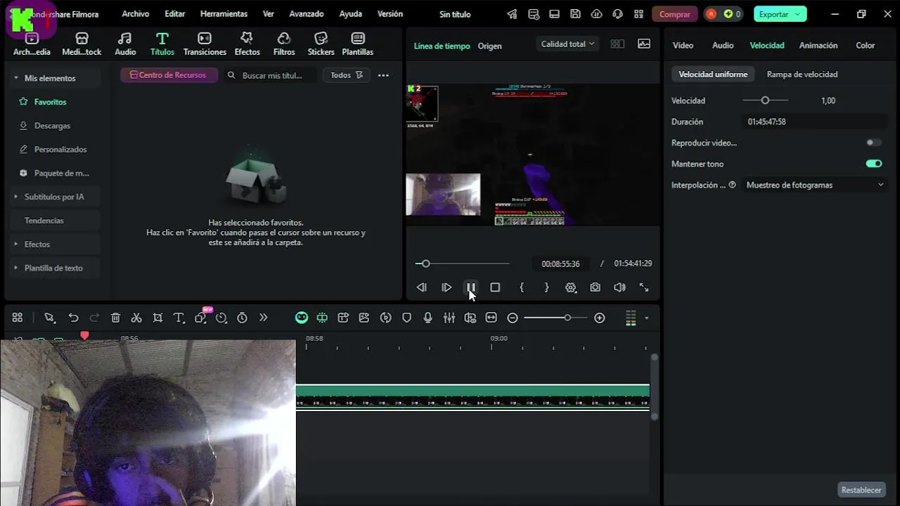
Task: Expand Subtítulos por IA section
Action: [x=16, y=197]
